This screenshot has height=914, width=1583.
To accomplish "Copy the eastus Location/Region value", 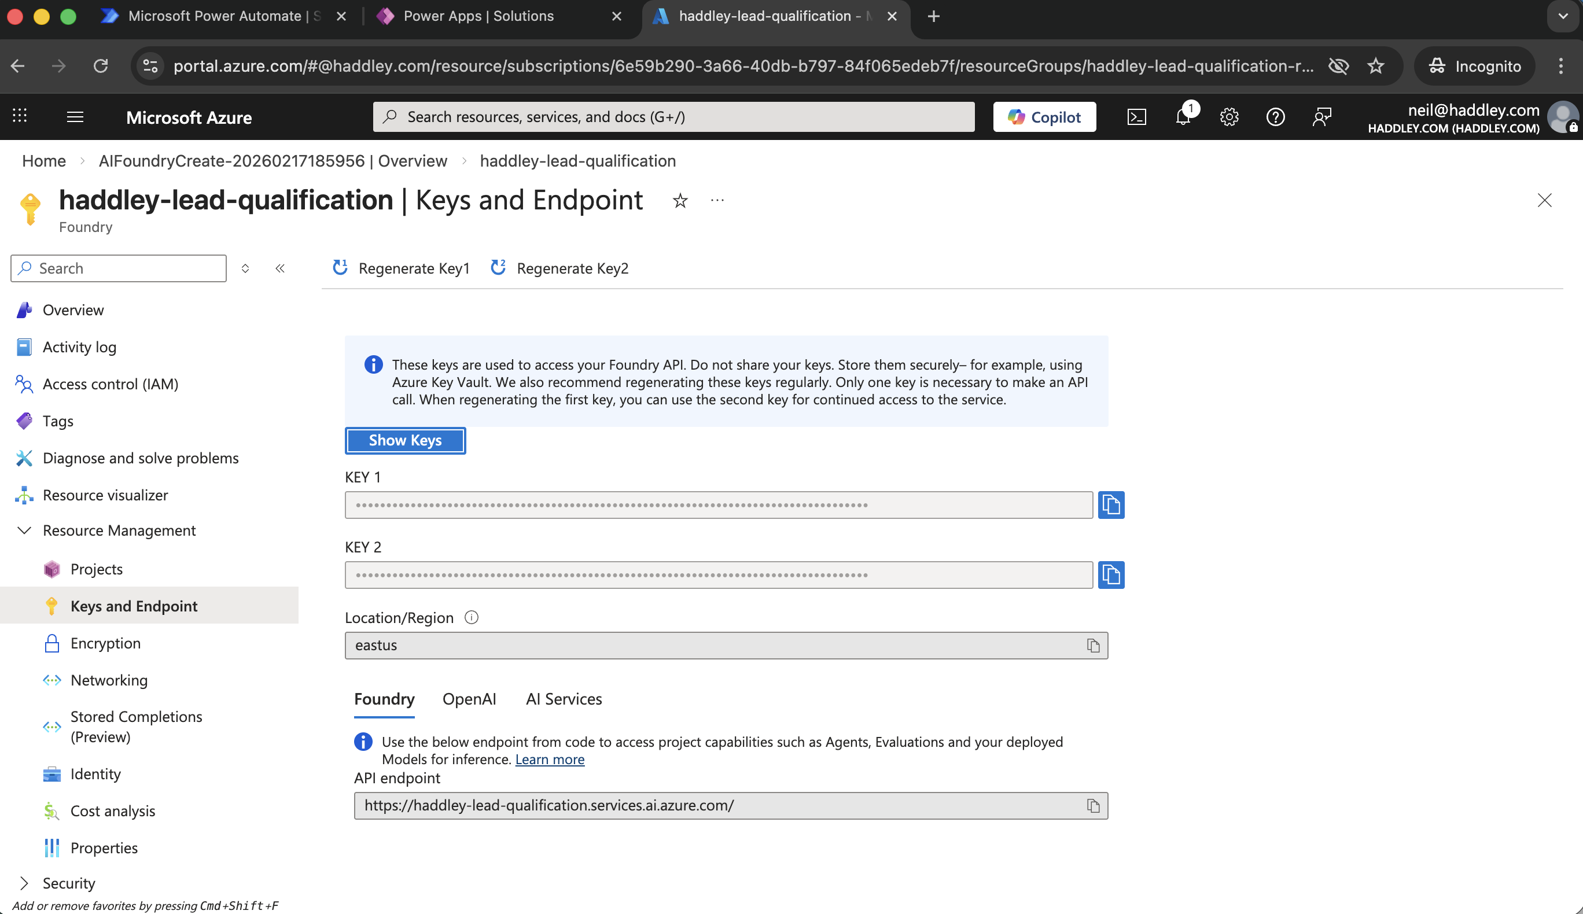I will (x=1092, y=644).
